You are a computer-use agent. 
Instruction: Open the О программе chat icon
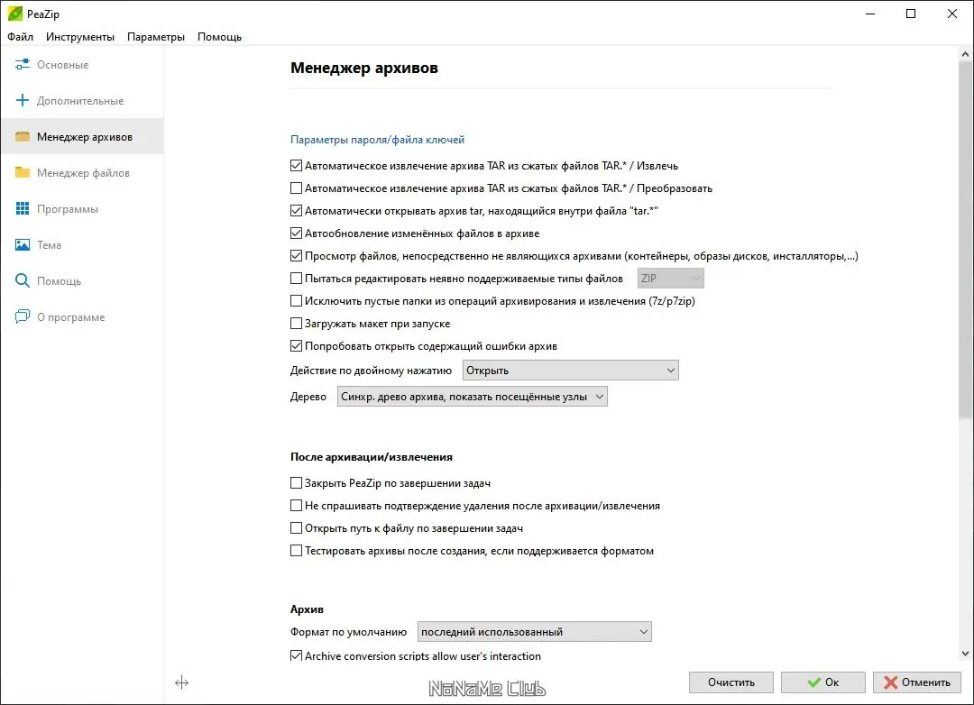23,317
